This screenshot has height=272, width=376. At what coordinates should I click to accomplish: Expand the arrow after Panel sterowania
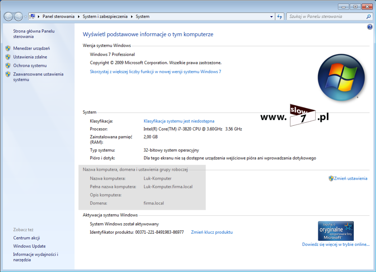79,16
